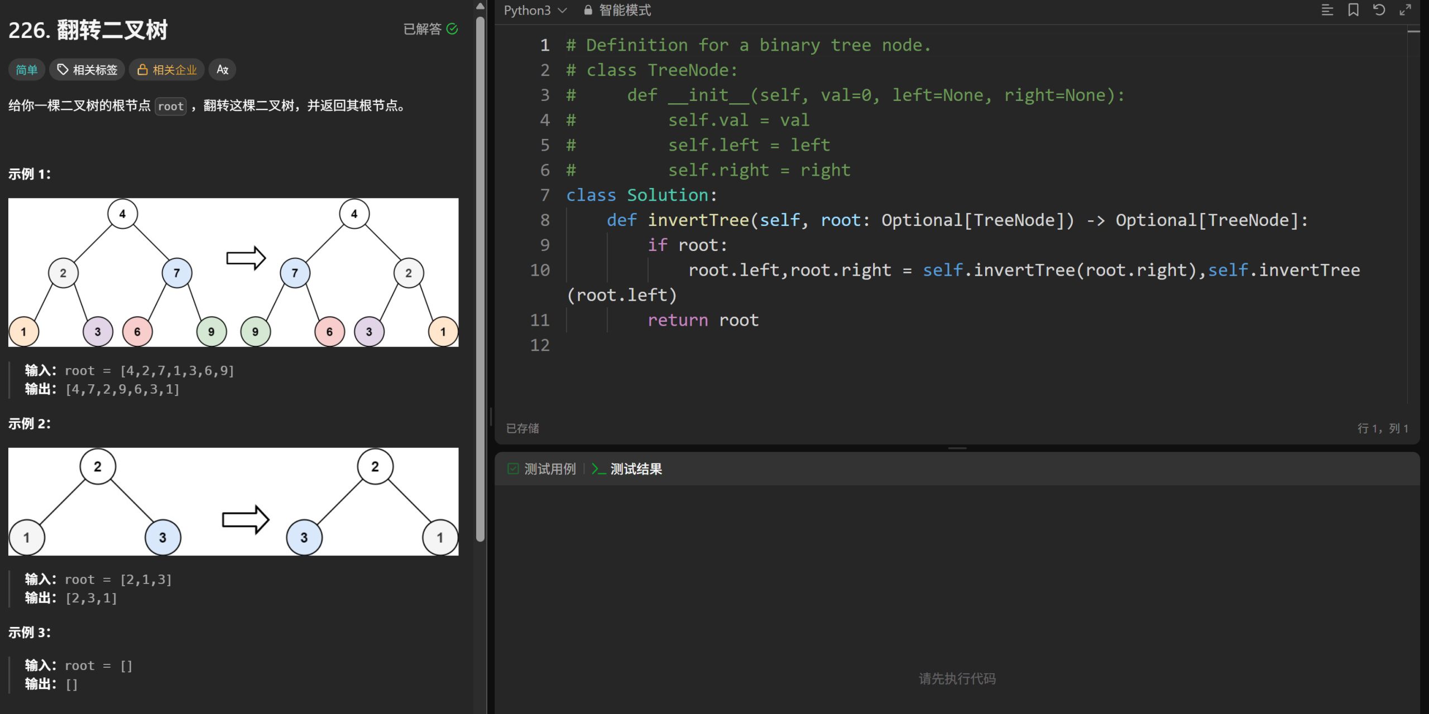The width and height of the screenshot is (1429, 714).
Task: Expand the 相关企业 related companies
Action: pos(167,70)
